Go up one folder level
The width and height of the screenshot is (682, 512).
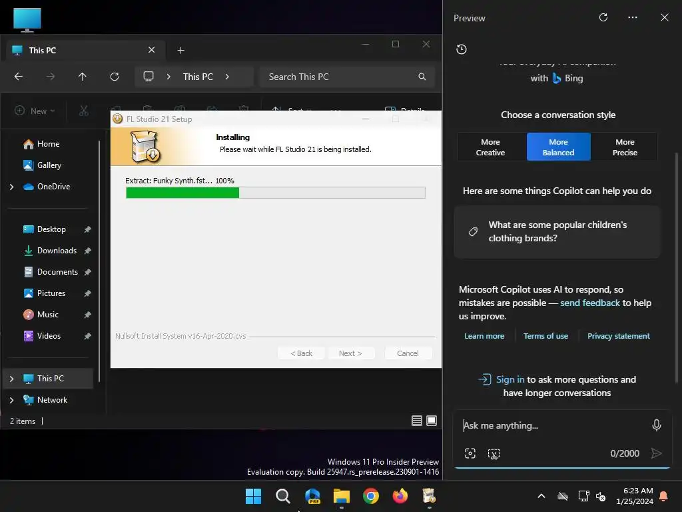pos(82,77)
